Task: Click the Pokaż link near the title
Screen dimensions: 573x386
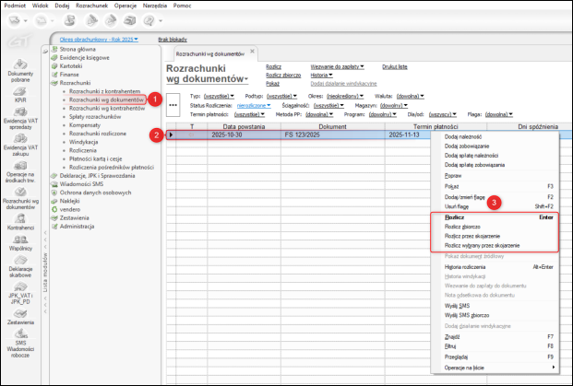Action: point(272,84)
